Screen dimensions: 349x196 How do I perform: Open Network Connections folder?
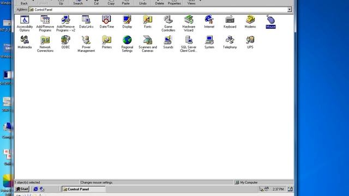click(x=45, y=44)
